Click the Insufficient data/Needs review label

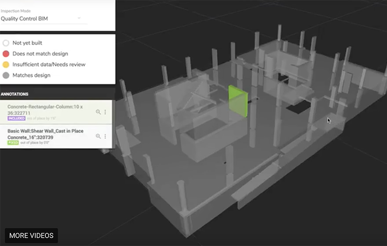point(49,65)
